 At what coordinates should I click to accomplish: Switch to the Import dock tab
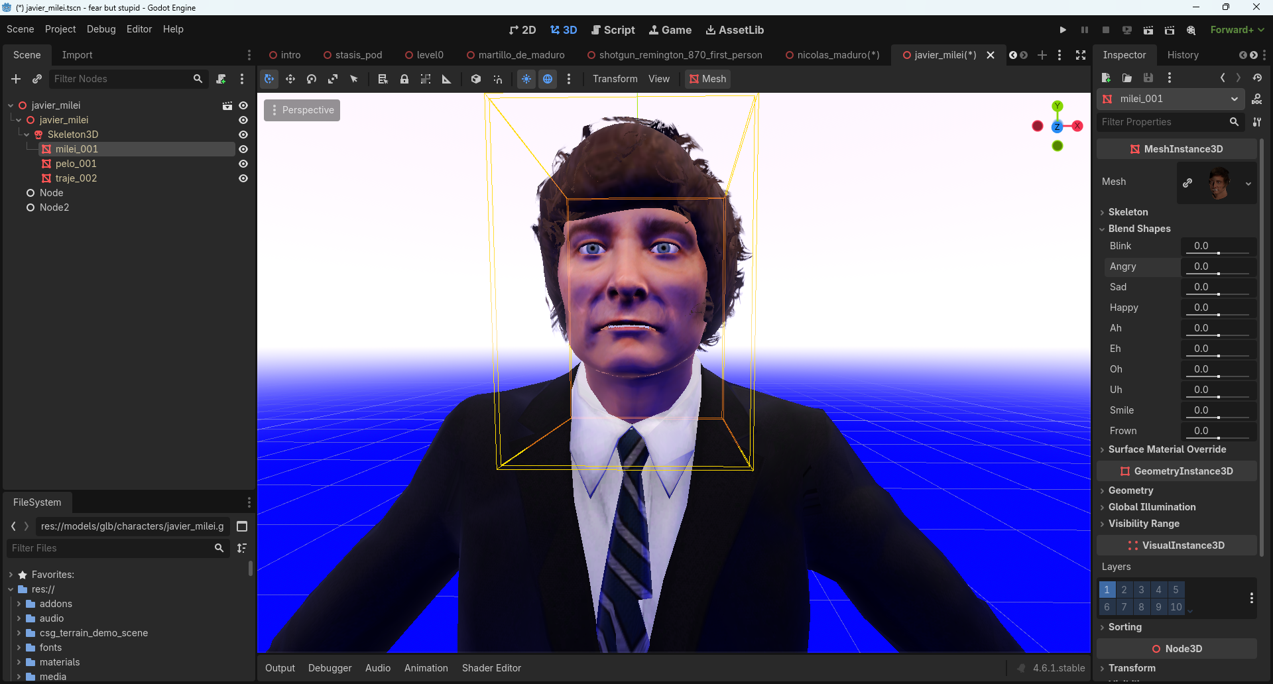coord(77,55)
